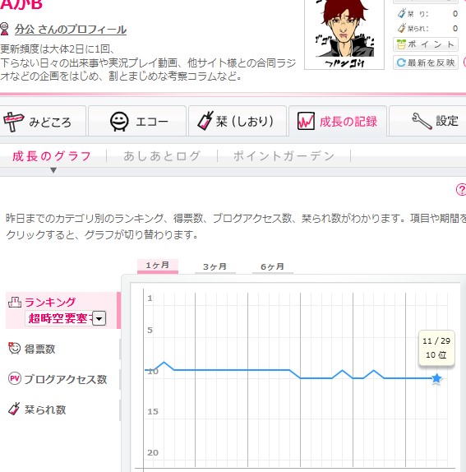The height and width of the screenshot is (472, 466).
Task: Click the refresh icon on 最新を反映 button
Action: [401, 62]
